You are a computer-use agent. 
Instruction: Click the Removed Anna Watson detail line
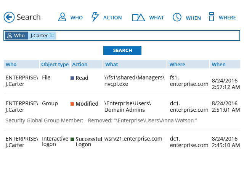101,120
